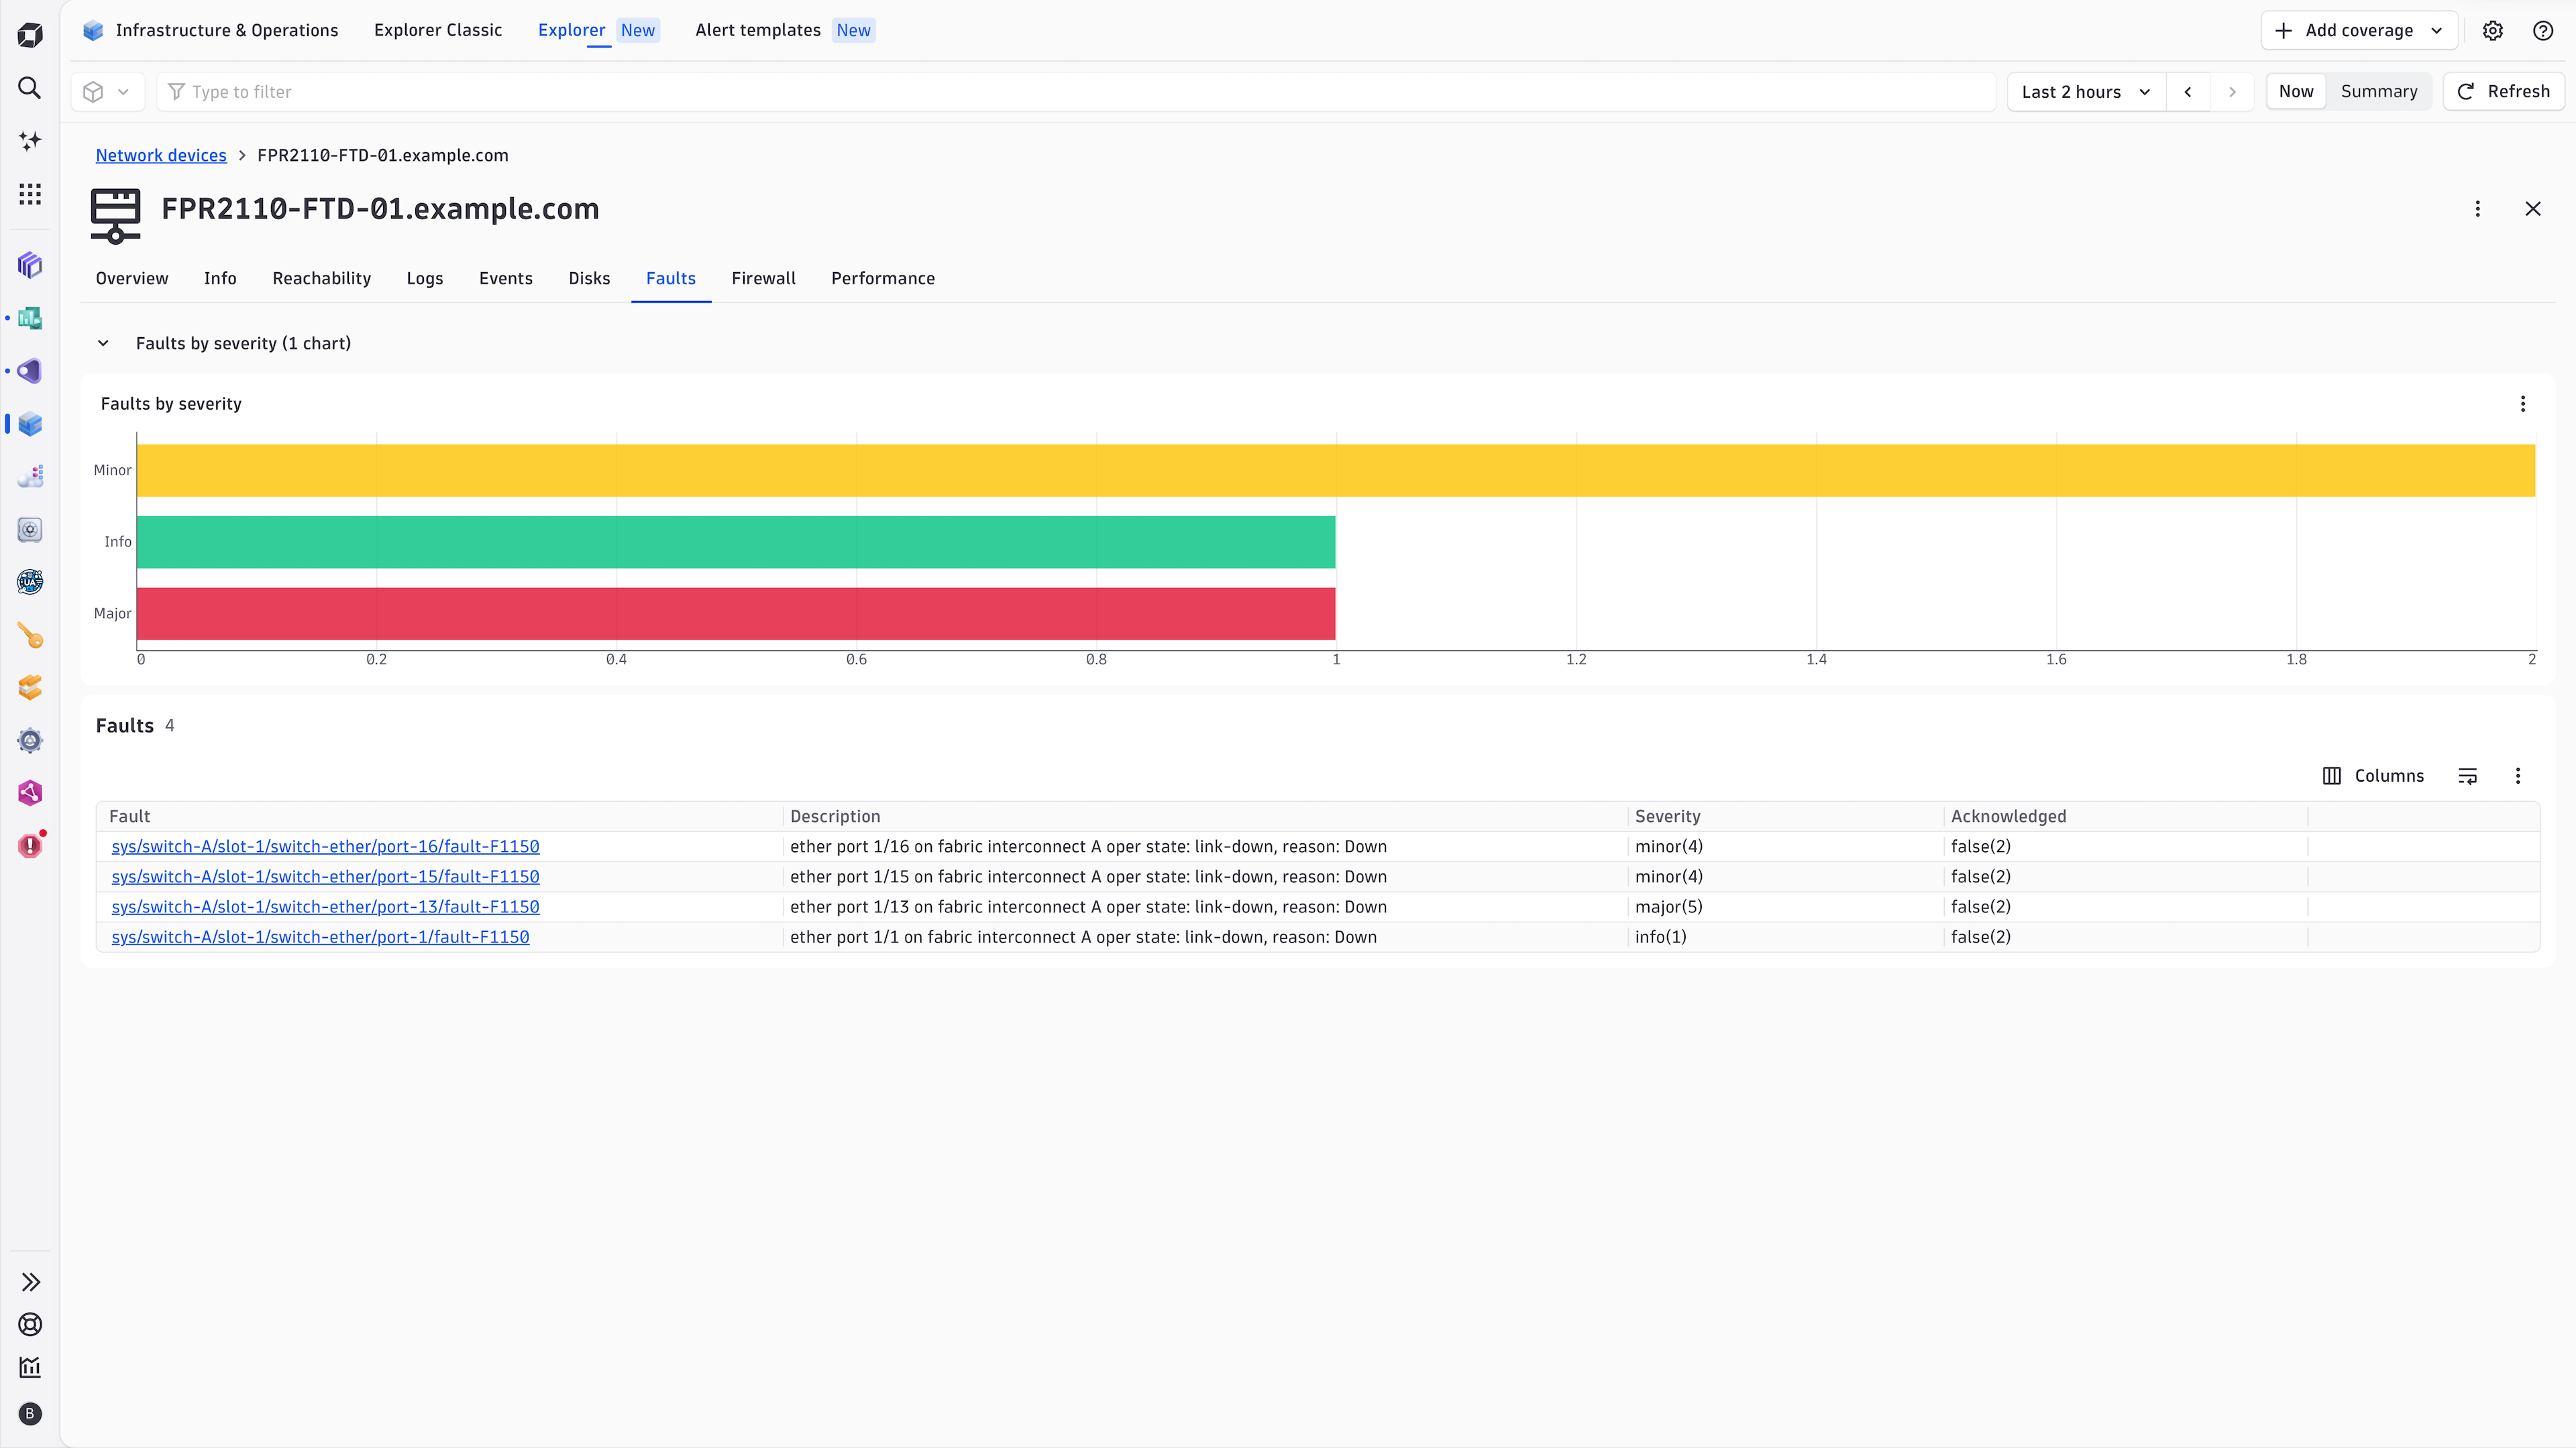Open the port-1 fault-F1150 link
This screenshot has width=2576, height=1448.
(x=320, y=937)
